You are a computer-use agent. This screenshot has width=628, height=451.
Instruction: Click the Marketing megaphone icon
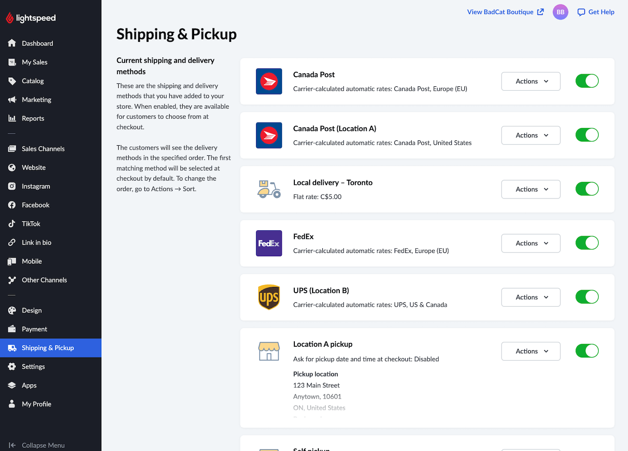pos(12,99)
